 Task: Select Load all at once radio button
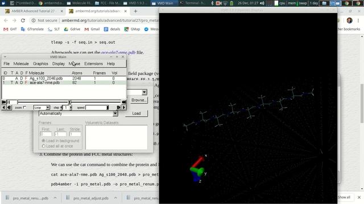tap(43, 146)
